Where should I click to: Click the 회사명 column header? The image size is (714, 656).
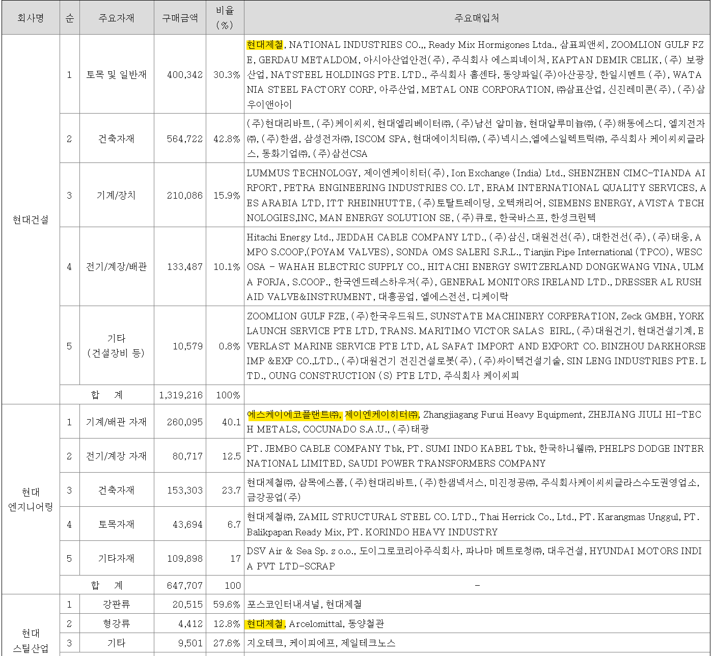point(31,18)
